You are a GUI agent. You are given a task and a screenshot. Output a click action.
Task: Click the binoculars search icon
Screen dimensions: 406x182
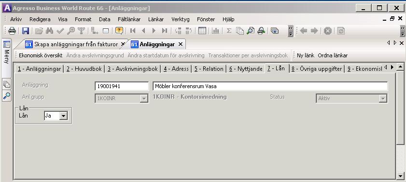(x=49, y=31)
